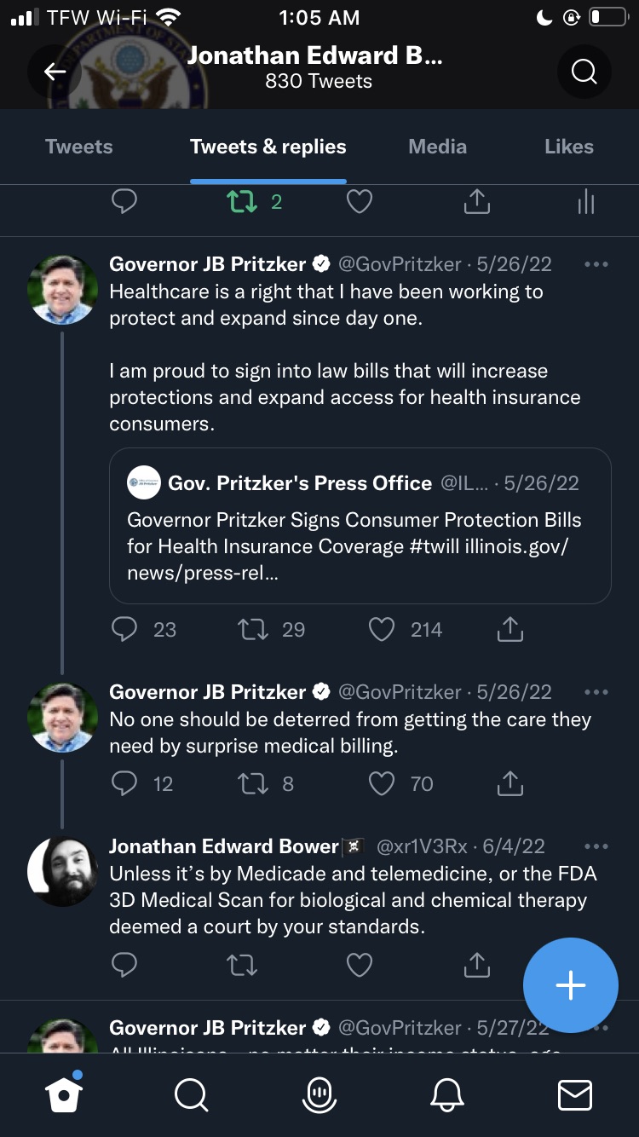This screenshot has height=1137, width=639.
Task: Retweet the surprise medical billing tweet
Action: point(253,784)
